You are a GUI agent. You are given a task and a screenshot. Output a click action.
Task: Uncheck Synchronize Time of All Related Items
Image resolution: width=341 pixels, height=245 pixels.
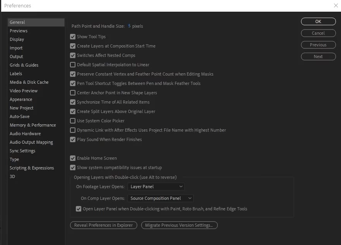click(x=73, y=102)
